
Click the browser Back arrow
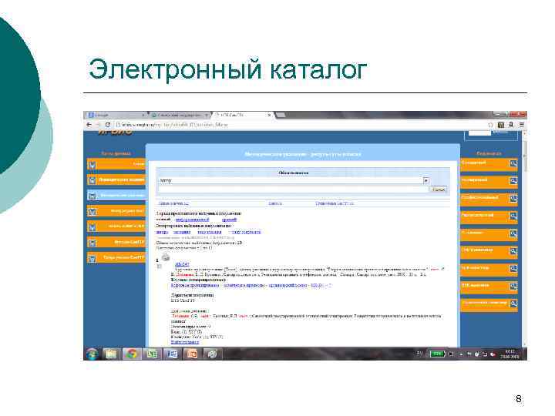(x=89, y=125)
